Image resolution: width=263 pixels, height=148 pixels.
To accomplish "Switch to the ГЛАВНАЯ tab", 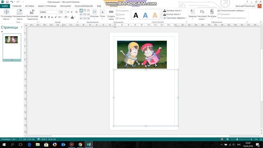I will pyautogui.click(x=17, y=6).
